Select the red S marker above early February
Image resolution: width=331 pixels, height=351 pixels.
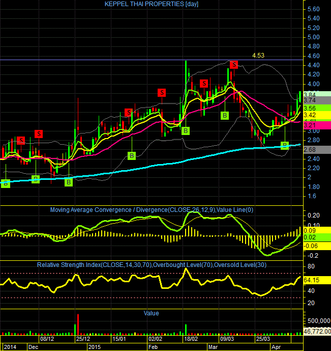point(162,92)
